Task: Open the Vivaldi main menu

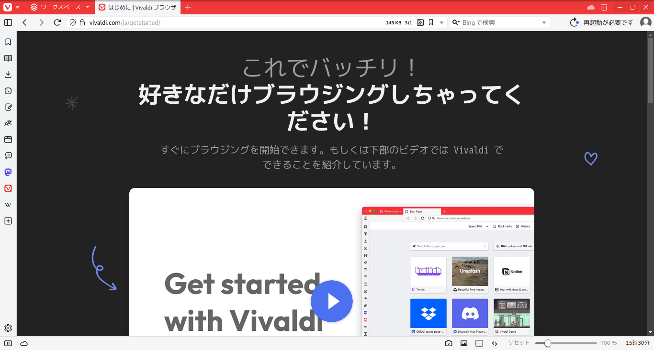Action: [x=8, y=7]
